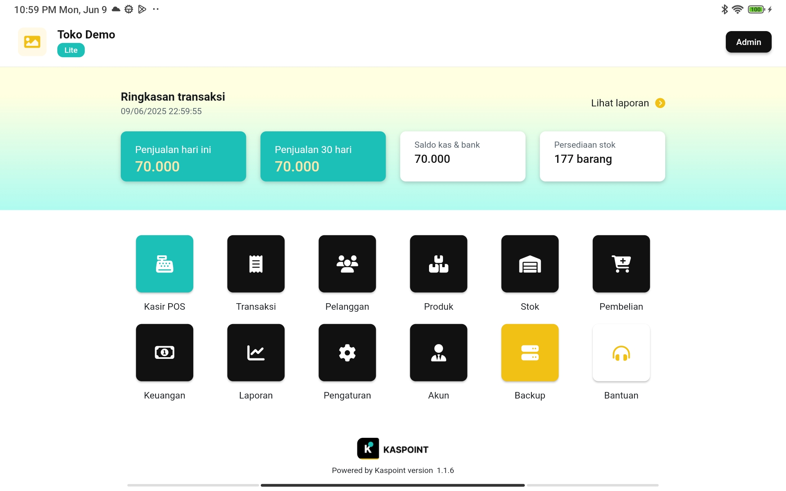Open the Backup module

tap(529, 352)
